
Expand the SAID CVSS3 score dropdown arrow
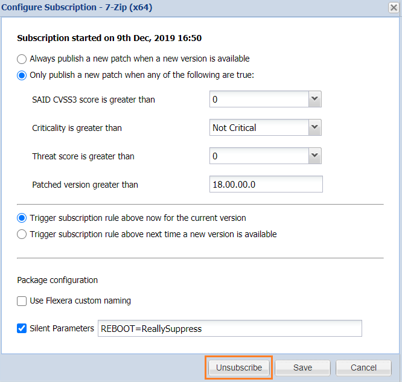click(314, 99)
